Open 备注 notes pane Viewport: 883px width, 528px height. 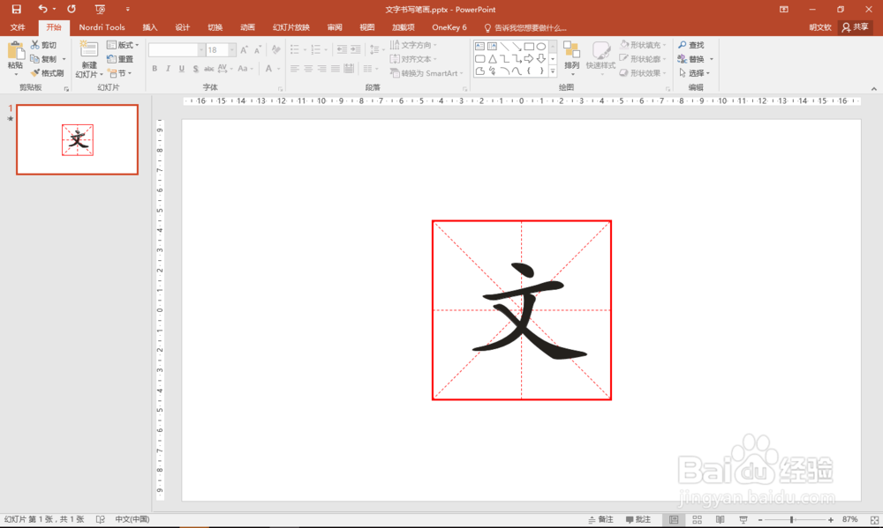pyautogui.click(x=600, y=519)
